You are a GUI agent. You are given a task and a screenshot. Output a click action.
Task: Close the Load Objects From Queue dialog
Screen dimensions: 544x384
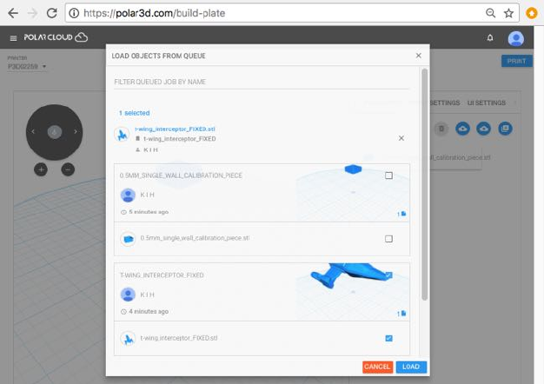(418, 56)
